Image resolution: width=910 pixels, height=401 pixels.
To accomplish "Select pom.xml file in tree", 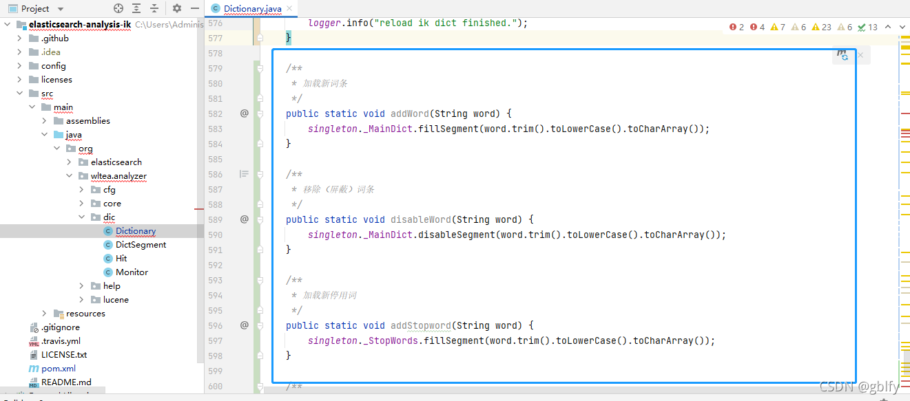I will pos(59,369).
